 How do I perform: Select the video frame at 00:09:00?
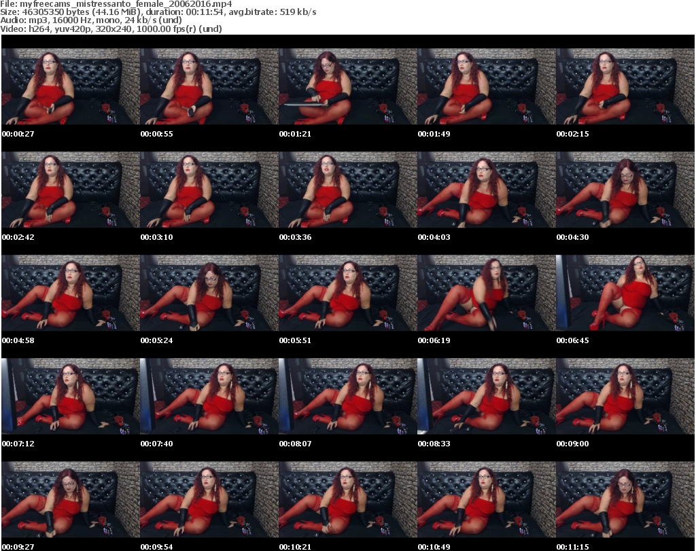tap(625, 397)
